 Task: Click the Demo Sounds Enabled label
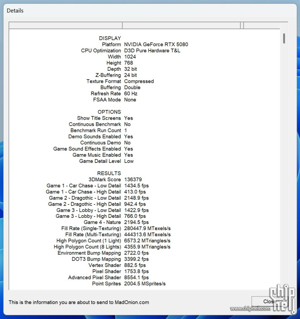pyautogui.click(x=95, y=136)
